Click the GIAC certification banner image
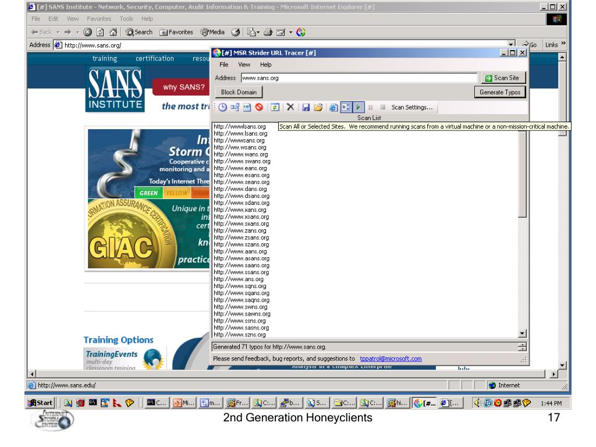Image resolution: width=596 pixels, height=447 pixels. point(148,233)
